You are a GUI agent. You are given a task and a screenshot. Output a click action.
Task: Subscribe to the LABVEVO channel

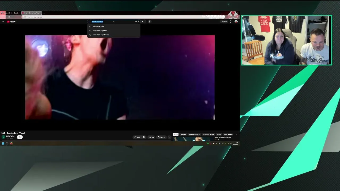pos(20,137)
